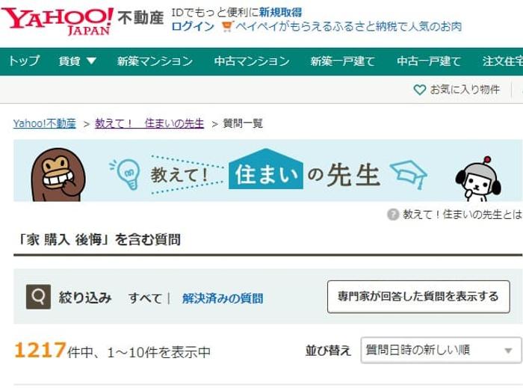Open the 並び替え sort dropdown

tap(441, 350)
